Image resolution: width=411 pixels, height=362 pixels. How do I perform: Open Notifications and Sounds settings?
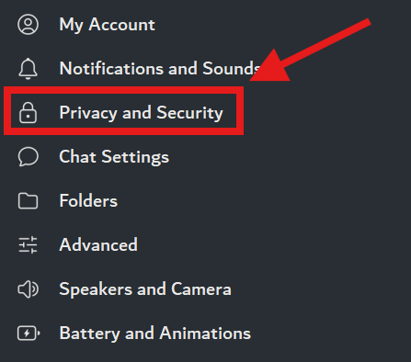160,68
